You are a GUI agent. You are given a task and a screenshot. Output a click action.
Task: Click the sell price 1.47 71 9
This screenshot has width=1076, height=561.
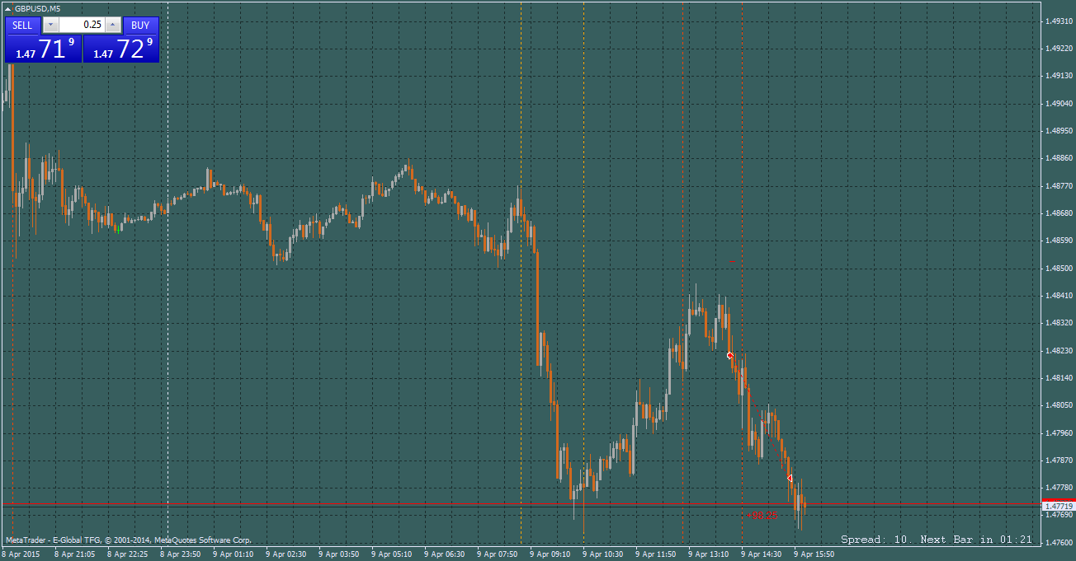click(x=43, y=49)
